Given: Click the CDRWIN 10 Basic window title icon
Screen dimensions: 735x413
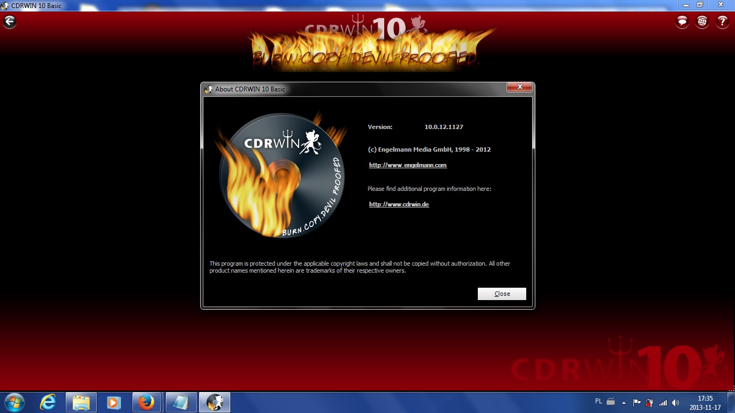Looking at the screenshot, I should click(x=5, y=6).
